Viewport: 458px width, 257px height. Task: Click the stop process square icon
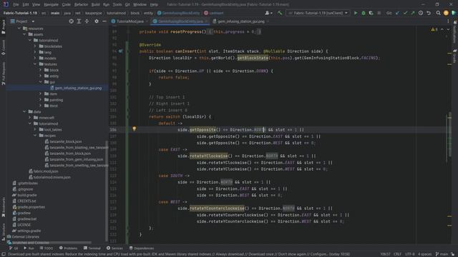379,13
